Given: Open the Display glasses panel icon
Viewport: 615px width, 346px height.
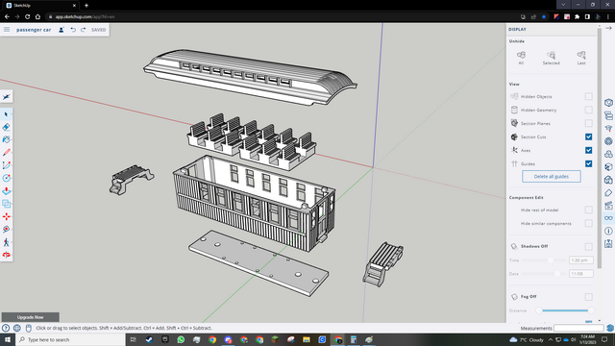Looking at the screenshot, I should (608, 218).
